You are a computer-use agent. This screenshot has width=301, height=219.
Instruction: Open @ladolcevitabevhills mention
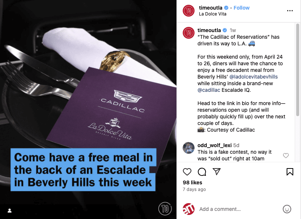point(253,77)
